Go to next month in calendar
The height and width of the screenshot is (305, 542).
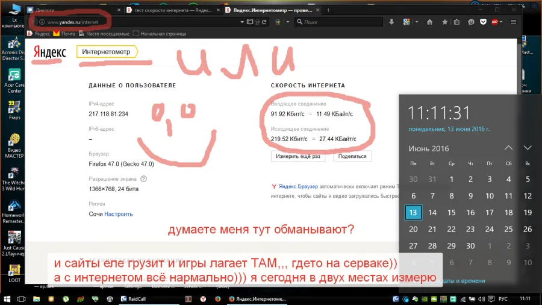coord(528,148)
